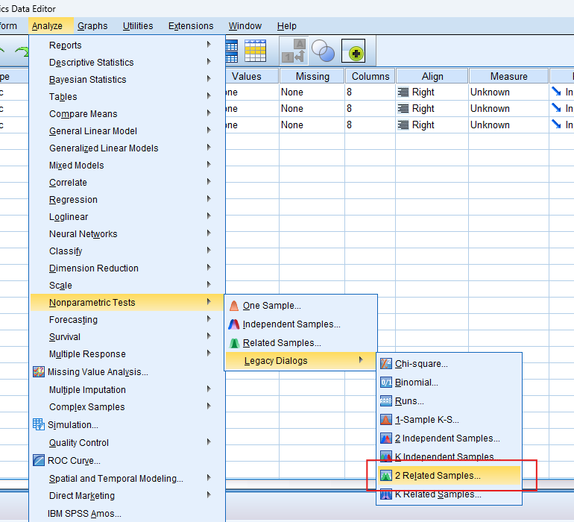574x522 pixels.
Task: Open the Graphs menu
Action: (x=92, y=26)
